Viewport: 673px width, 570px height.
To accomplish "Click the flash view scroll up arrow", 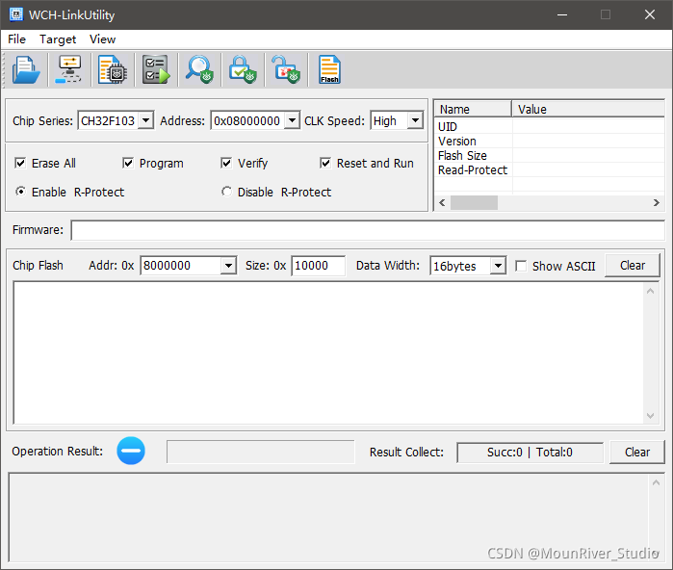I will [650, 291].
